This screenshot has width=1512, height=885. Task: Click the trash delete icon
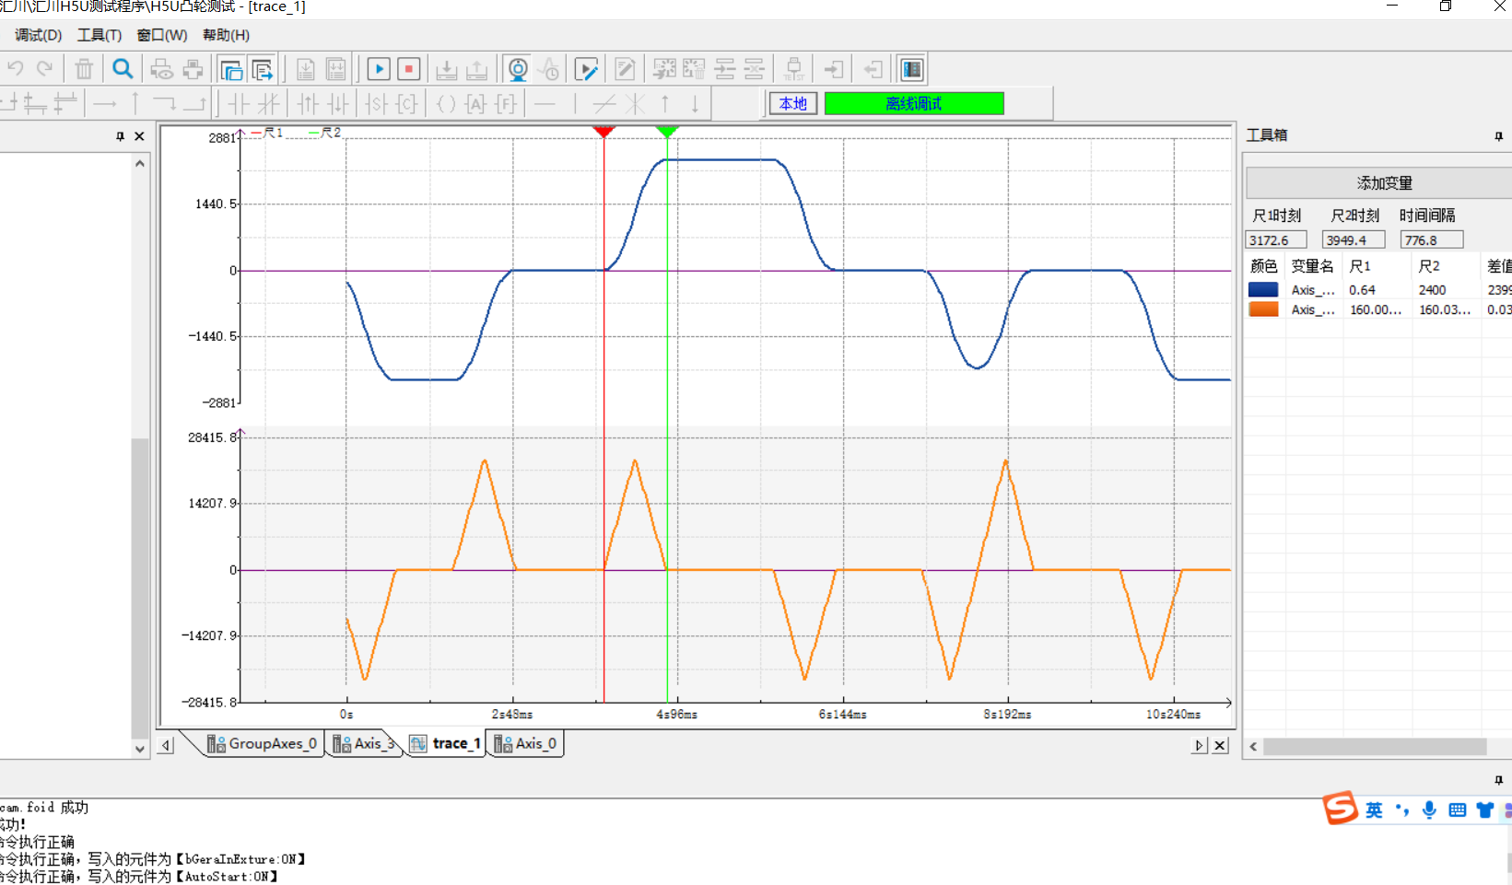84,69
